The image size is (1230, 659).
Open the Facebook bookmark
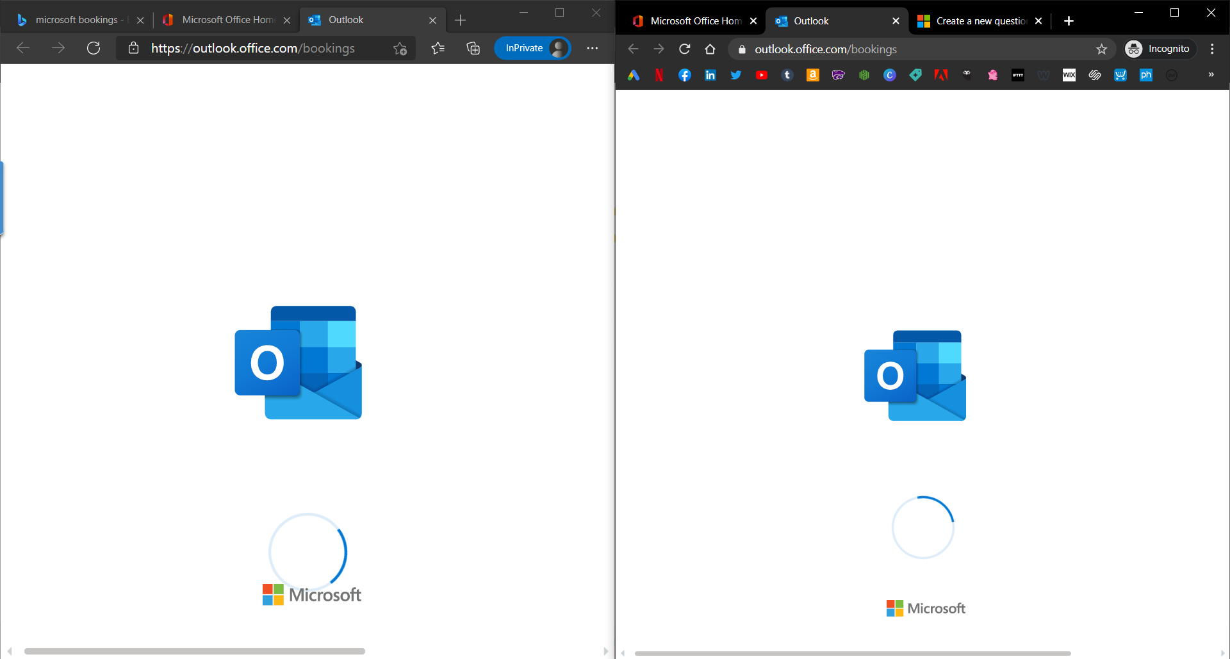[x=685, y=75]
